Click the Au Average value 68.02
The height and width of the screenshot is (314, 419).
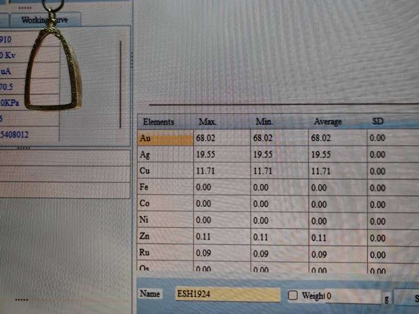pyautogui.click(x=321, y=139)
